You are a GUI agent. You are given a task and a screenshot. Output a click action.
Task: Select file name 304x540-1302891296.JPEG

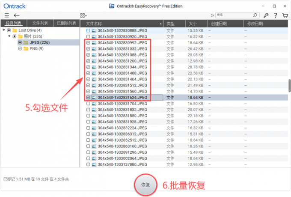pos(122,152)
